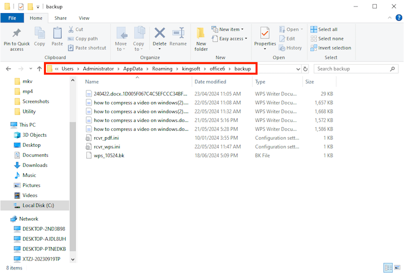The width and height of the screenshot is (404, 273).
Task: Open Videos in navigation pane
Action: coord(30,195)
